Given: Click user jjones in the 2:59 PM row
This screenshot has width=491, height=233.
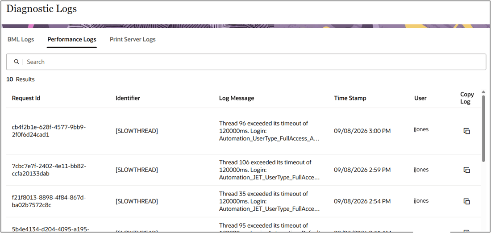Looking at the screenshot, I should coord(421,170).
